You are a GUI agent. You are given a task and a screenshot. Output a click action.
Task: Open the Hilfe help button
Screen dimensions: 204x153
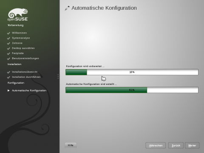click(71, 145)
